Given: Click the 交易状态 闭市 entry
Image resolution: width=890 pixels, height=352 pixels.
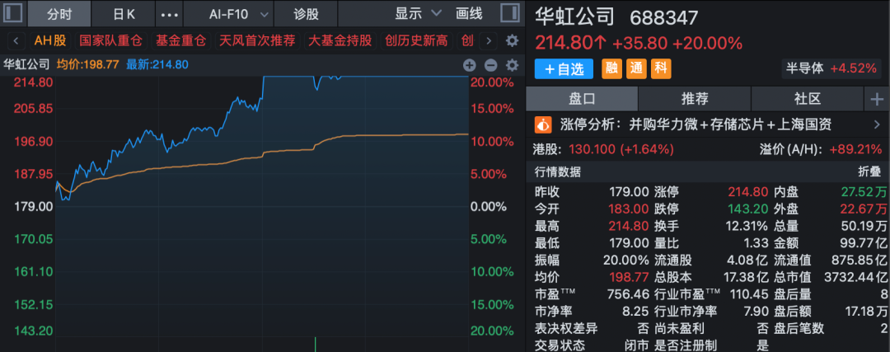Looking at the screenshot, I should click(592, 345).
